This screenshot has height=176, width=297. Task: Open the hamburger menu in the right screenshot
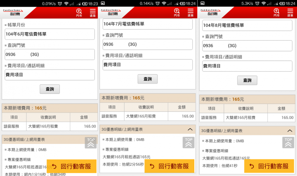tap(290, 13)
